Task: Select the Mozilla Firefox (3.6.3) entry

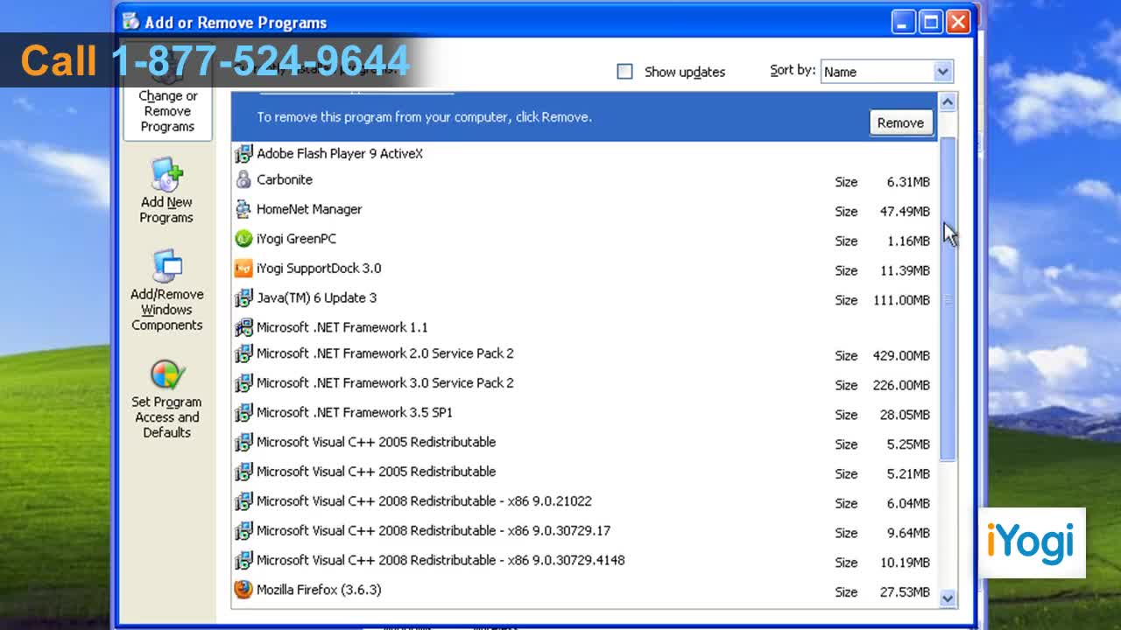Action: click(x=319, y=590)
